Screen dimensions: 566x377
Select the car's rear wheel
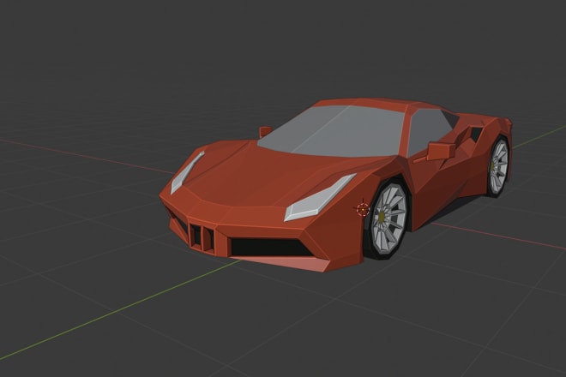(x=498, y=167)
